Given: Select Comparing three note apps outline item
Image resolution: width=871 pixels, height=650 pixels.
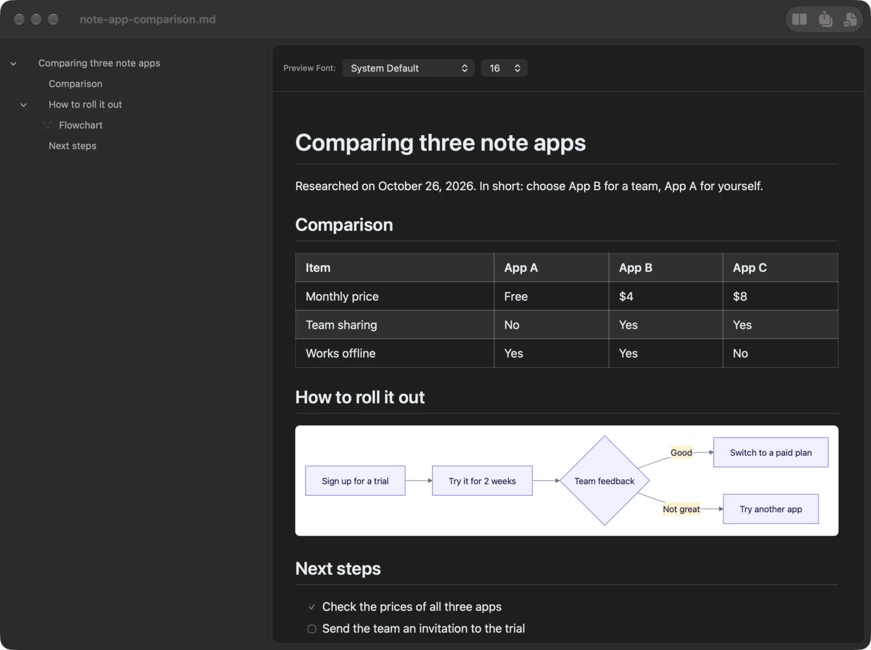Looking at the screenshot, I should tap(99, 63).
